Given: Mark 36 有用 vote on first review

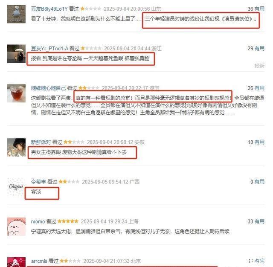Looking at the screenshot, I should pyautogui.click(x=256, y=9).
